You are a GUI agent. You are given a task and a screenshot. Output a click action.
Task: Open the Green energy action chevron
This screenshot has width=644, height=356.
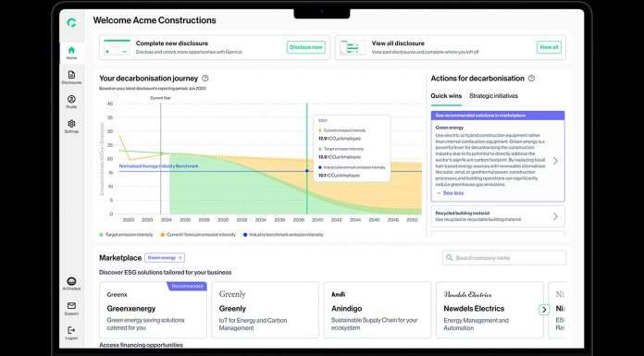click(556, 161)
